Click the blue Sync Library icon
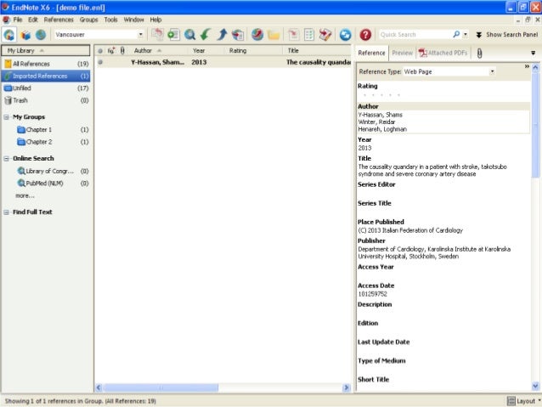Screen dimensions: 542x407 [x=345, y=35]
